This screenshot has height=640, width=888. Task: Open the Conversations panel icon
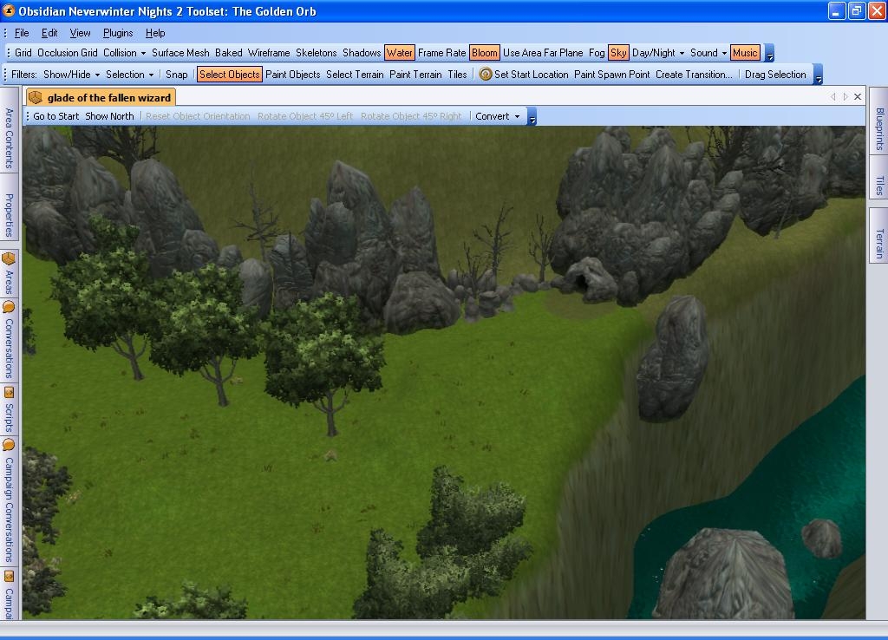9,307
